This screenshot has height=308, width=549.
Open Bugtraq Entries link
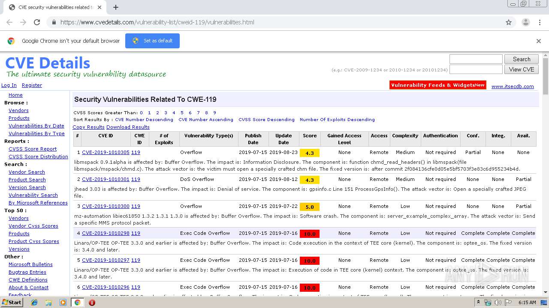tap(27, 272)
